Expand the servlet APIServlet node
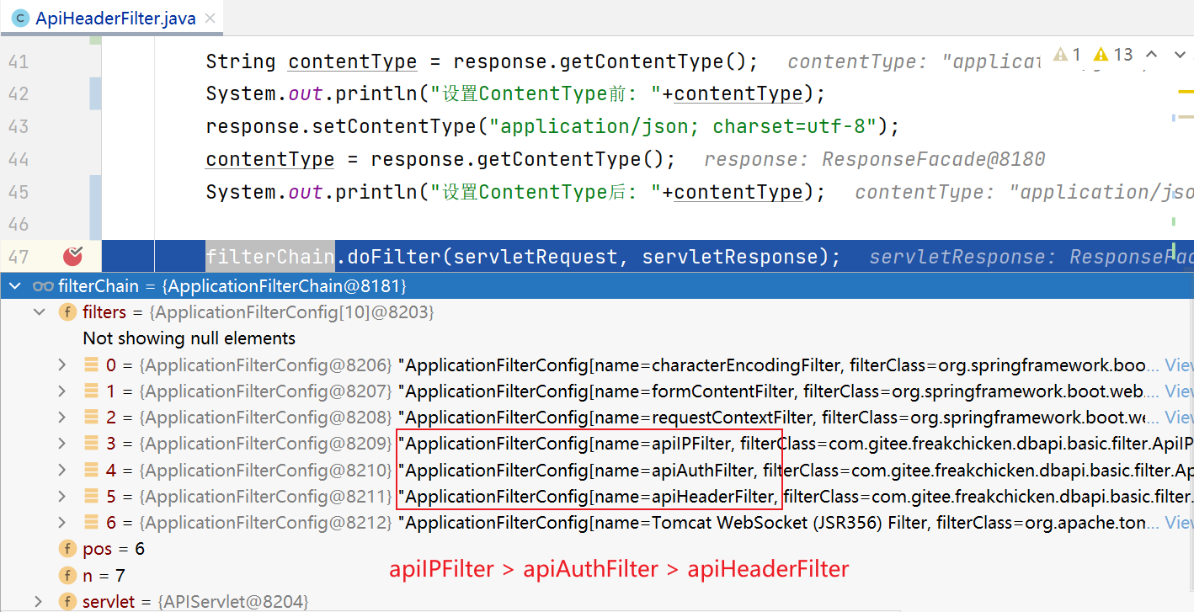This screenshot has width=1194, height=612. point(39,601)
